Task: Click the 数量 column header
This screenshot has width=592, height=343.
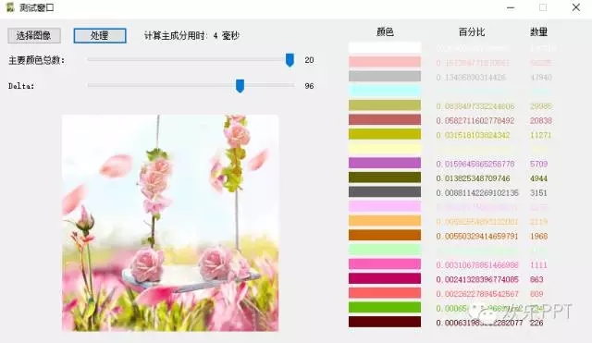Action: [x=538, y=32]
